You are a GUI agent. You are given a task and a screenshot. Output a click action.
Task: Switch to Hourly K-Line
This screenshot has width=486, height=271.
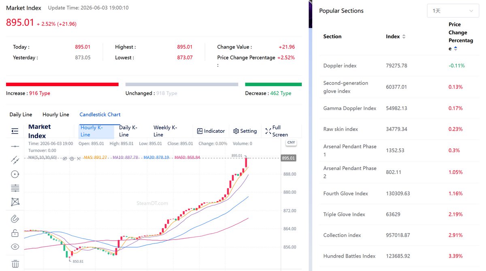coord(96,131)
